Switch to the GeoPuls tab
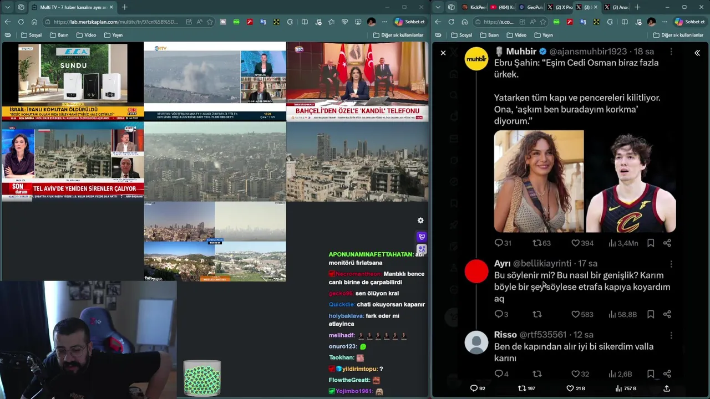 [531, 7]
